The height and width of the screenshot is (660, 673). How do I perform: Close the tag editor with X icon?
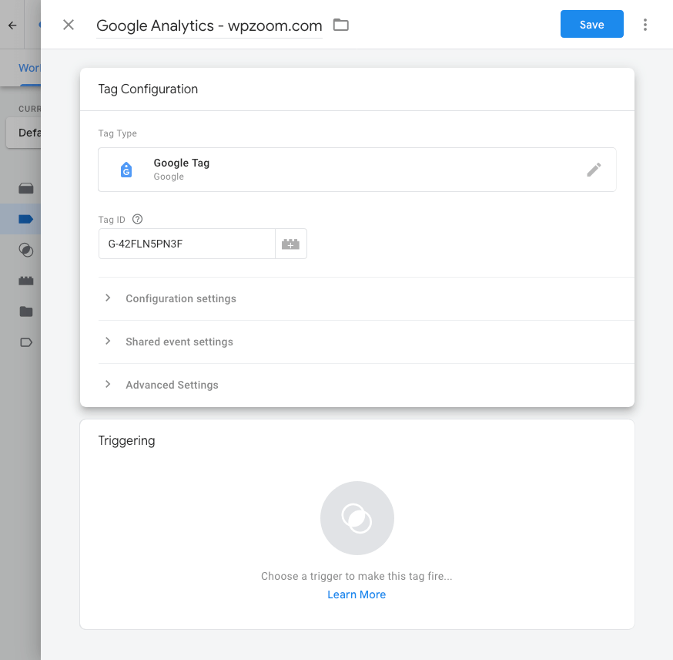click(x=69, y=25)
